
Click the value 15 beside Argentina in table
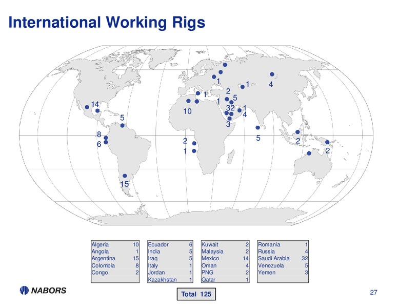(x=136, y=258)
